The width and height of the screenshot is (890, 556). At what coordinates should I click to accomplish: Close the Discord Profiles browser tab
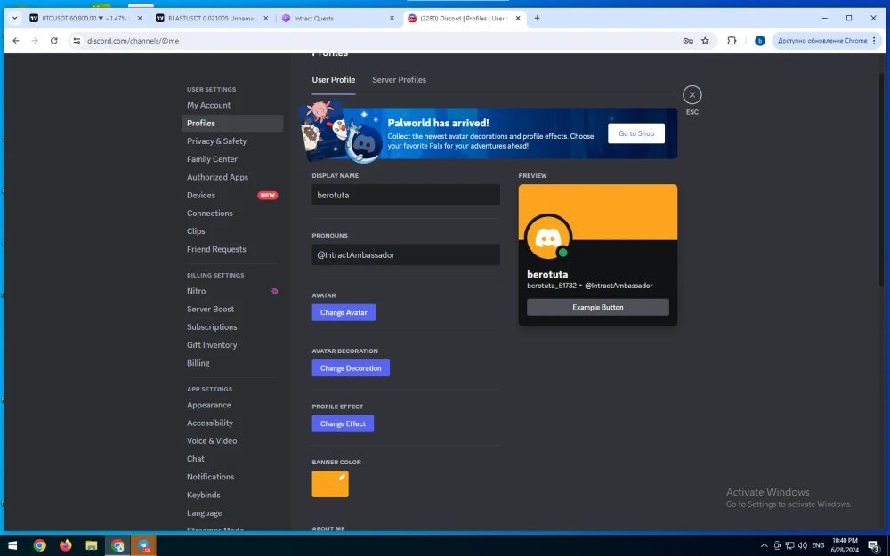click(x=518, y=18)
